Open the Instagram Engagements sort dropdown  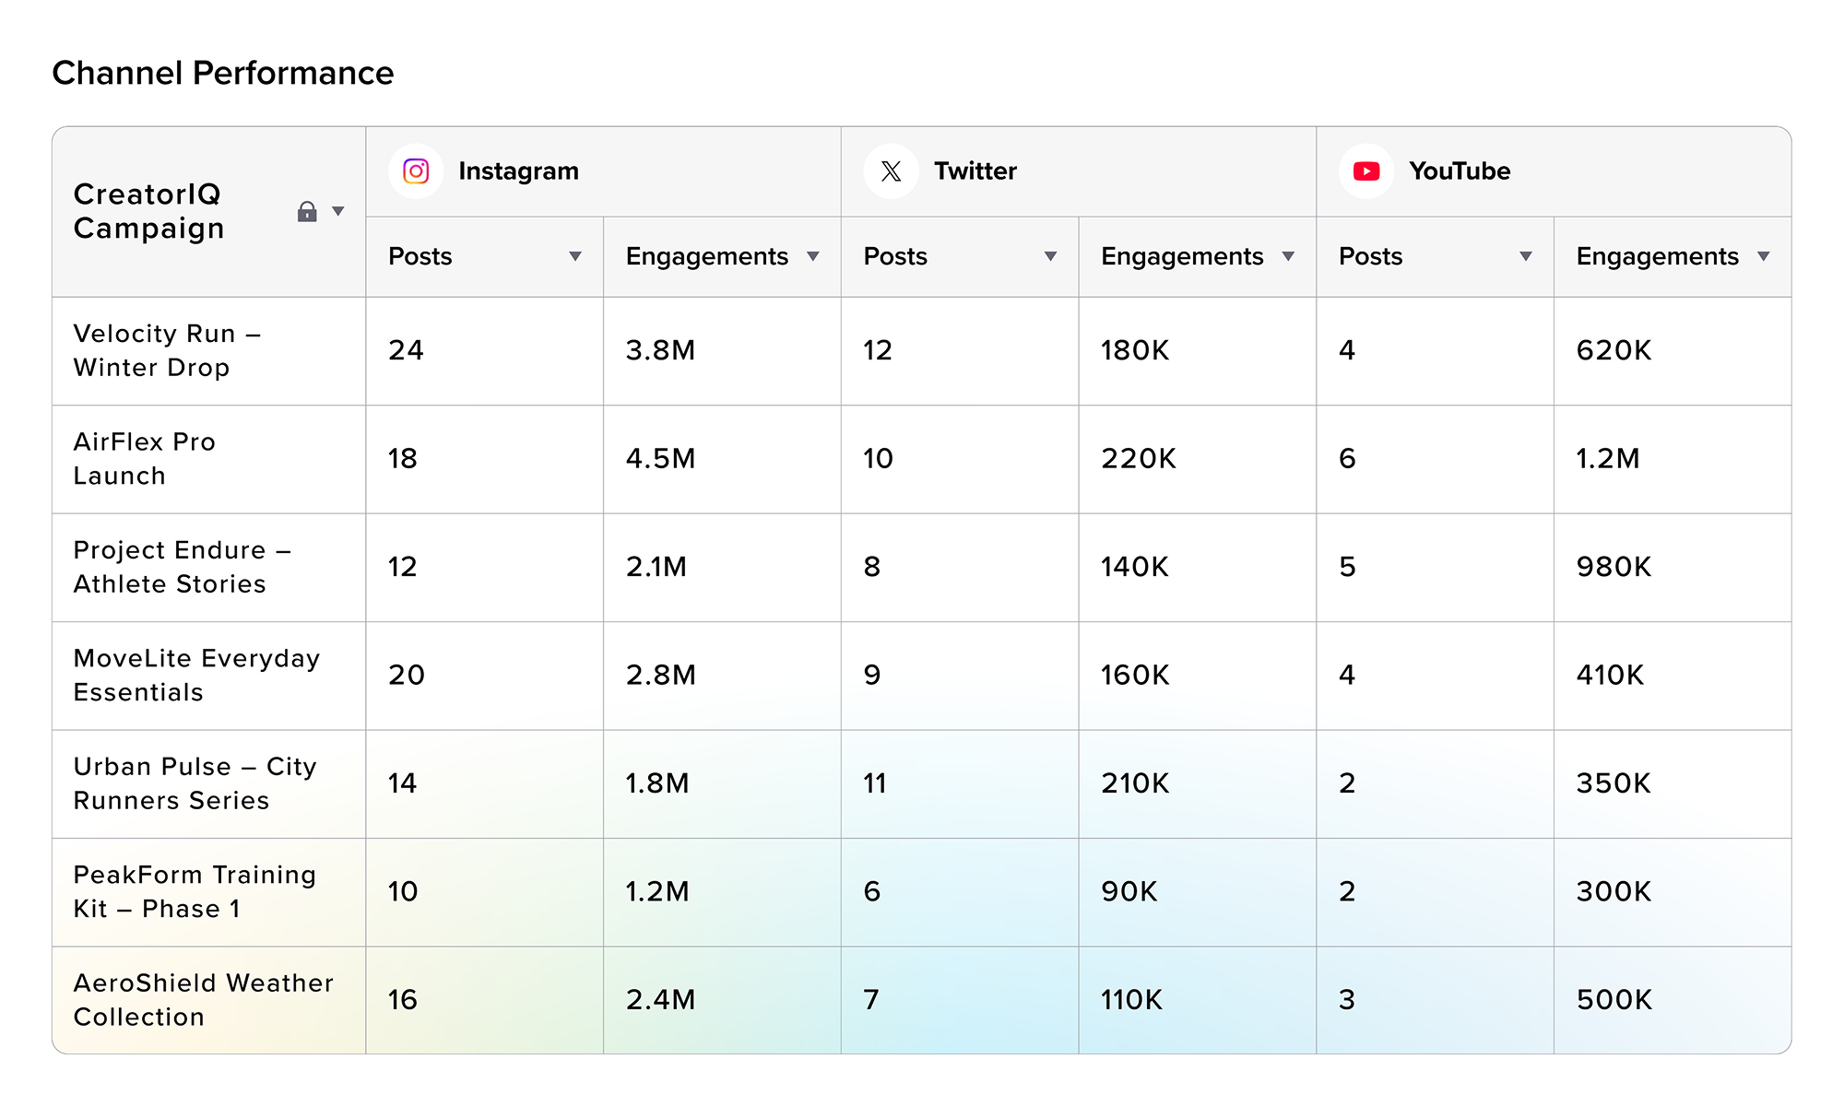[813, 256]
